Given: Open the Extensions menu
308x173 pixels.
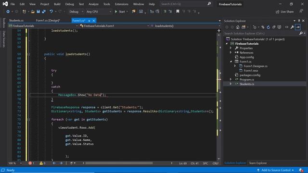Looking at the screenshot, I should point(121,4).
